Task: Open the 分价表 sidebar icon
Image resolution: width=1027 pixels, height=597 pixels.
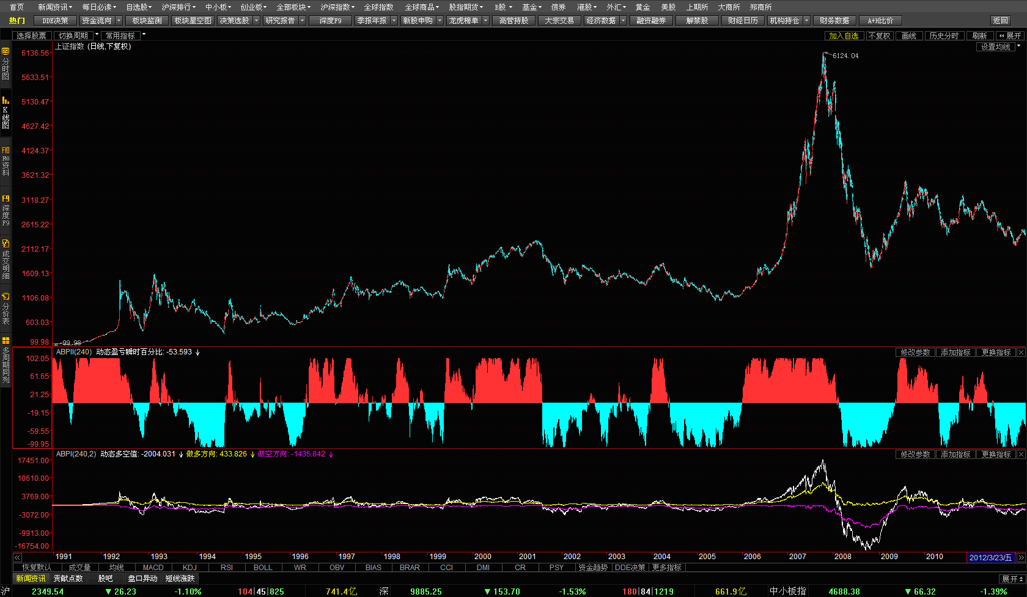Action: (x=6, y=309)
